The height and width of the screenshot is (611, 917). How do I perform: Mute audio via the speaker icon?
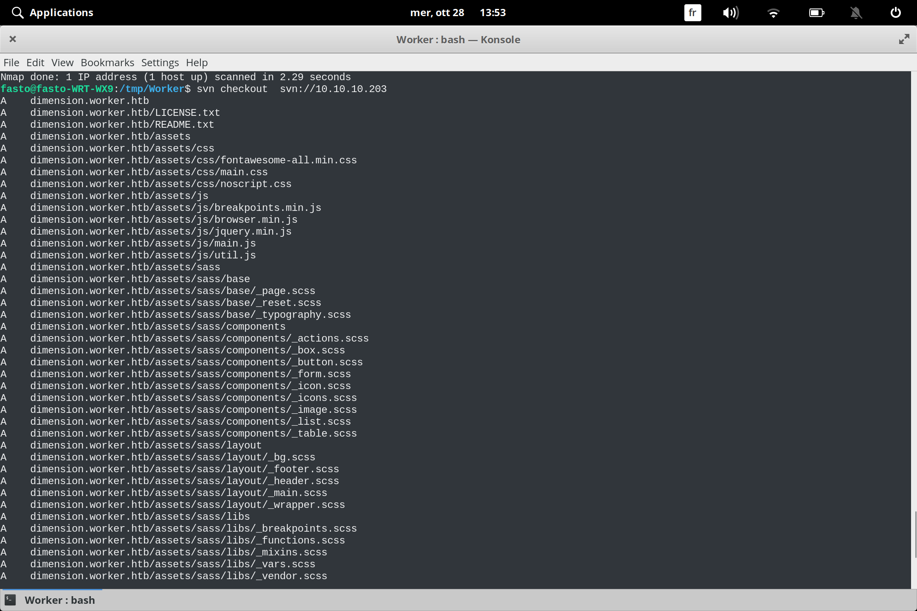pyautogui.click(x=731, y=12)
